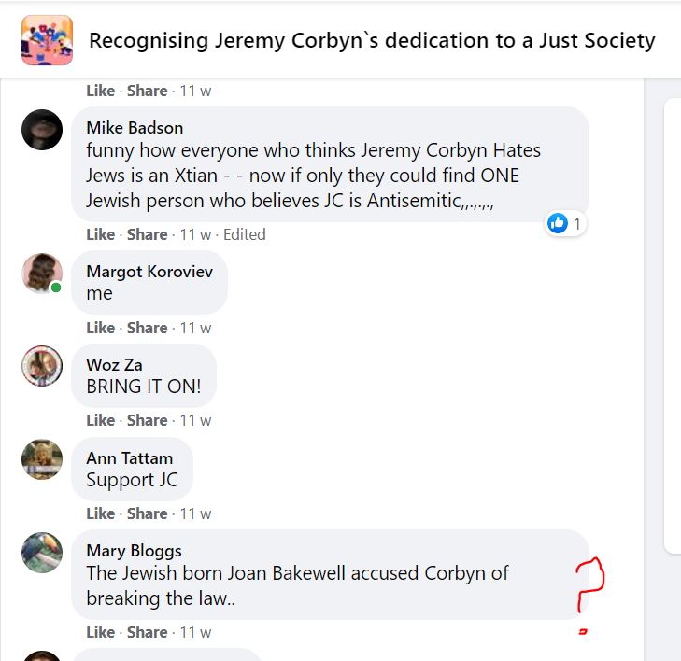View edit history via Edited label
Viewport: 681px width, 661px height.
click(x=245, y=234)
